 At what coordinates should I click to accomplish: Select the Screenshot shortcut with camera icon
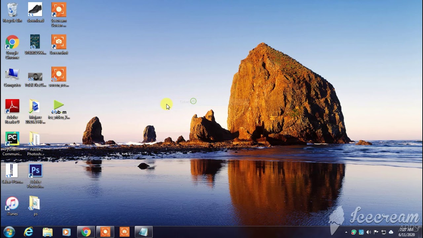coord(58,45)
